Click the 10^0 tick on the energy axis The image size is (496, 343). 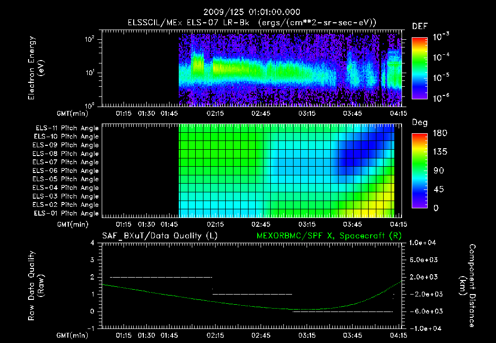click(90, 105)
